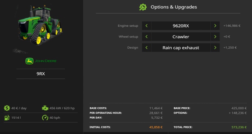Click the 9RX model name label
Screen dimensions: 252x134
pyautogui.click(x=41, y=74)
